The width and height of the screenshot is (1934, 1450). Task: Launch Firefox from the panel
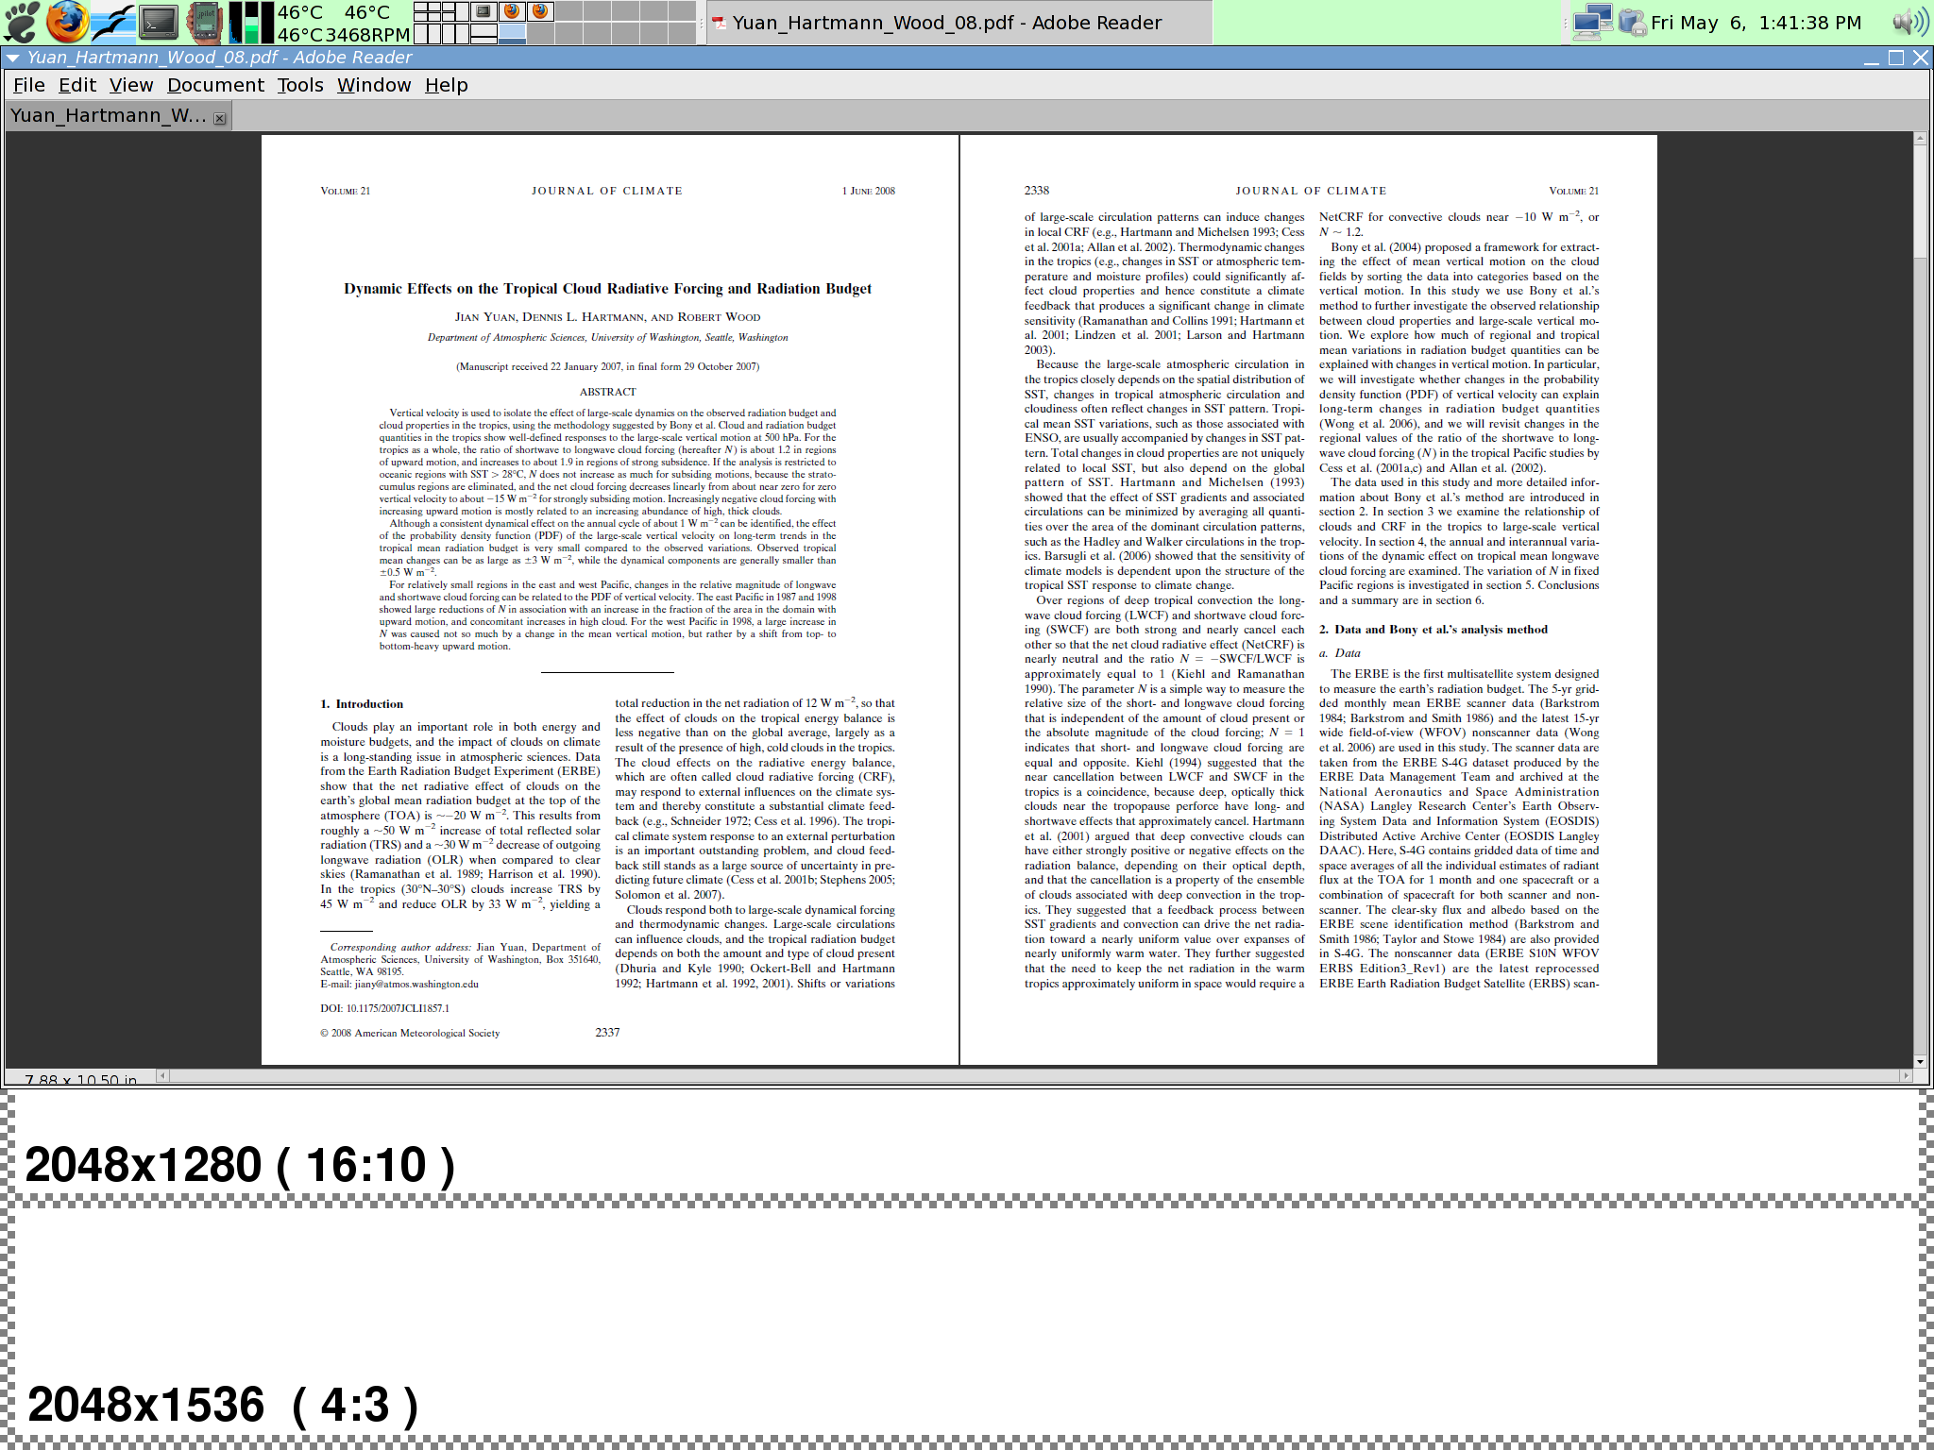click(x=66, y=22)
